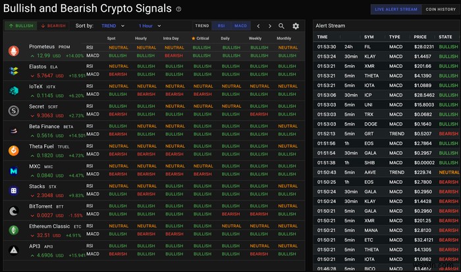Image resolution: width=461 pixels, height=272 pixels.
Task: Click the BitTorrent coin logo icon
Action: (x=14, y=211)
